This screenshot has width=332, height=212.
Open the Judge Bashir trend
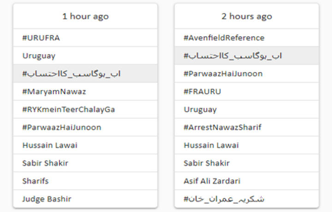point(85,199)
